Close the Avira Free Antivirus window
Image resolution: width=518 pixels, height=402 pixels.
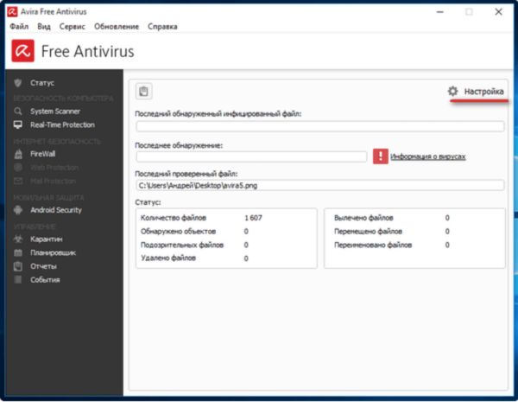pos(498,12)
